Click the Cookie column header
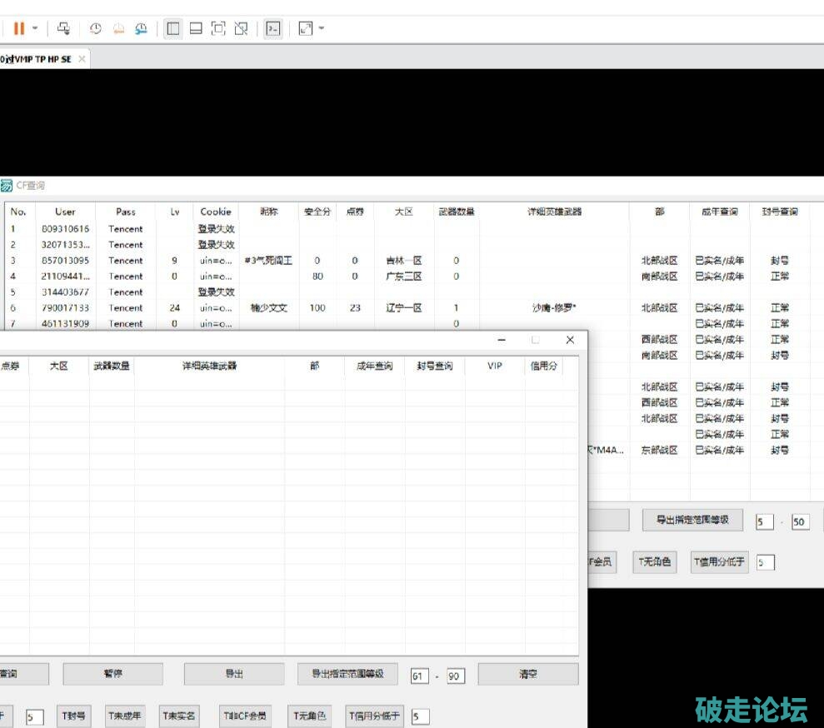Image resolution: width=824 pixels, height=728 pixels. pyautogui.click(x=216, y=212)
